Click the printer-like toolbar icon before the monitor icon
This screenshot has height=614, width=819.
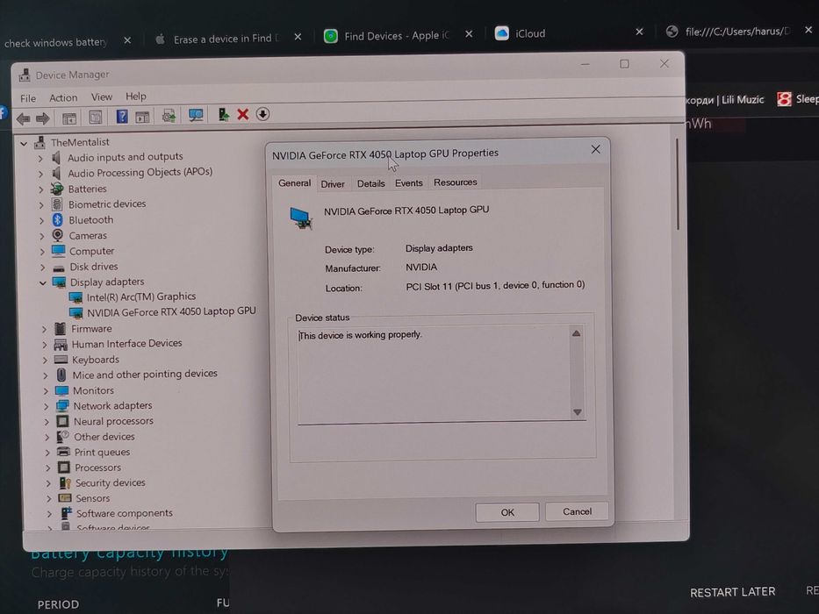coord(169,116)
